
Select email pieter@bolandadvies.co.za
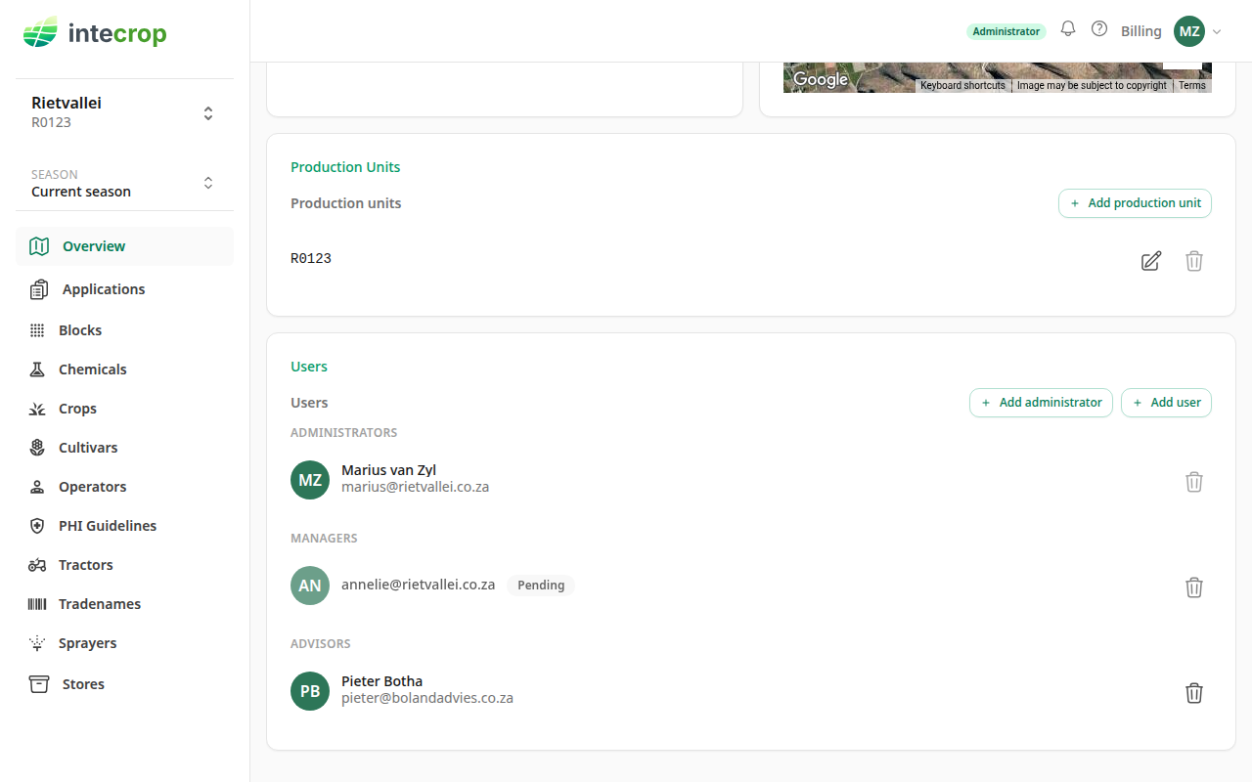427,698
